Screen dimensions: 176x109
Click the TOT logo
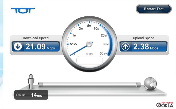tap(23, 11)
